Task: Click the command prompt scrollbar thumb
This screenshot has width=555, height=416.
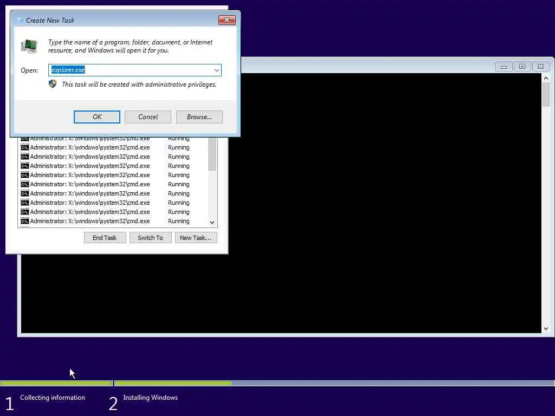Action: pyautogui.click(x=546, y=94)
